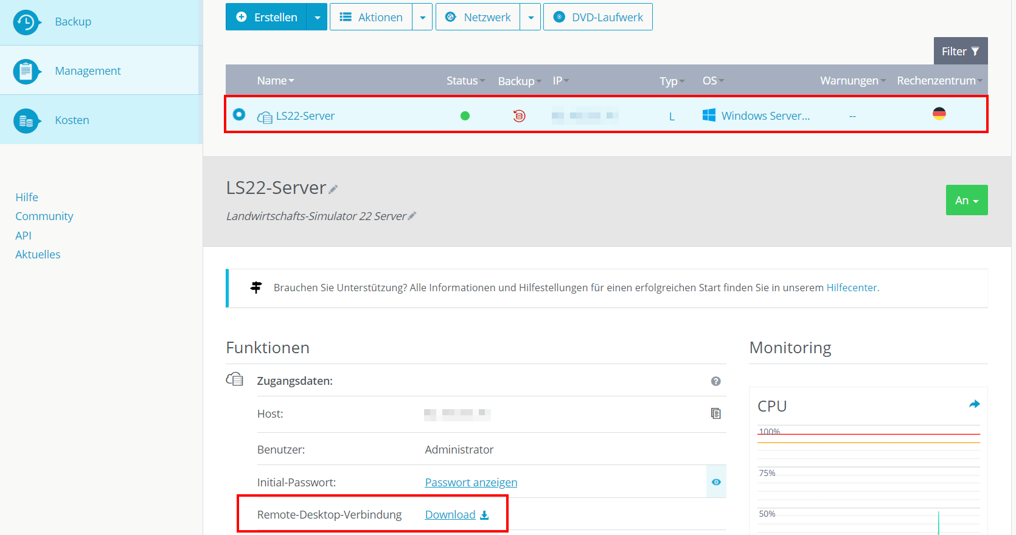The image size is (1016, 535).
Task: Click the signpost icon in help banner
Action: (256, 288)
